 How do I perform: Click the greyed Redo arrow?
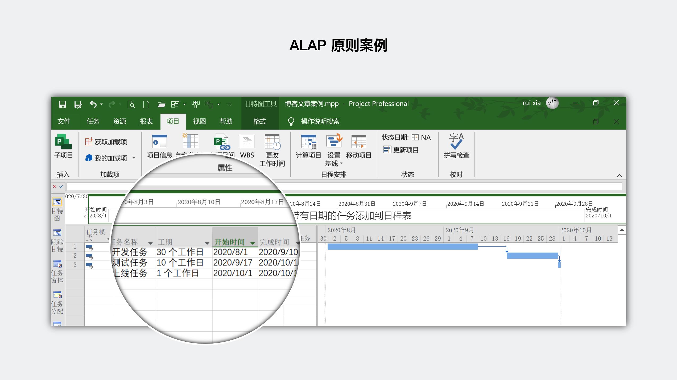click(x=112, y=104)
